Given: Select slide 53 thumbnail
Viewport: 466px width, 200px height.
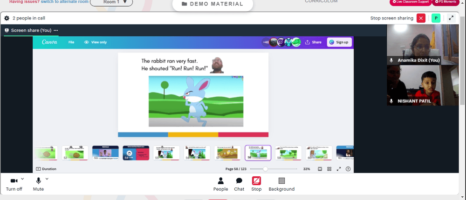Looking at the screenshot, I should (105, 153).
